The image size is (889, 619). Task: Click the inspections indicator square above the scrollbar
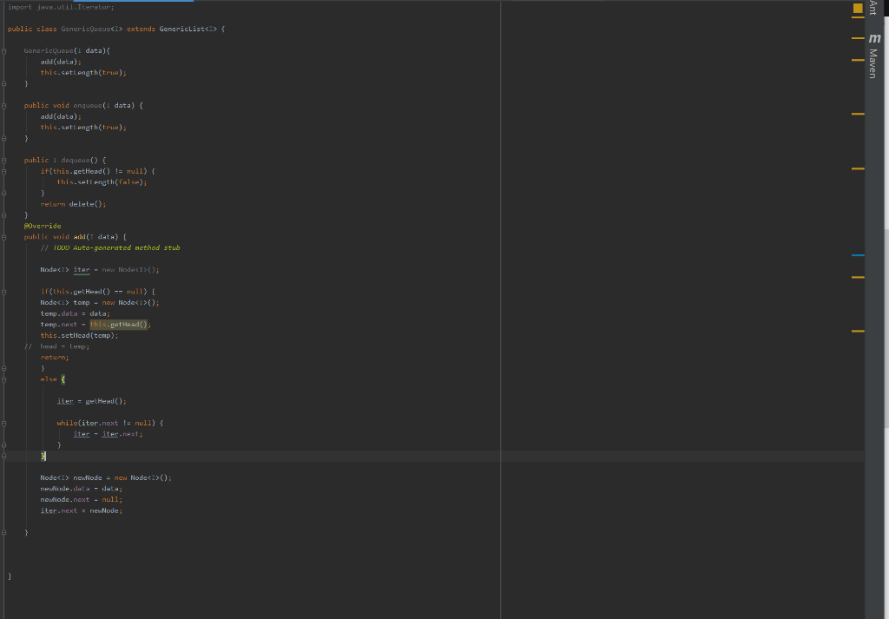tap(859, 7)
